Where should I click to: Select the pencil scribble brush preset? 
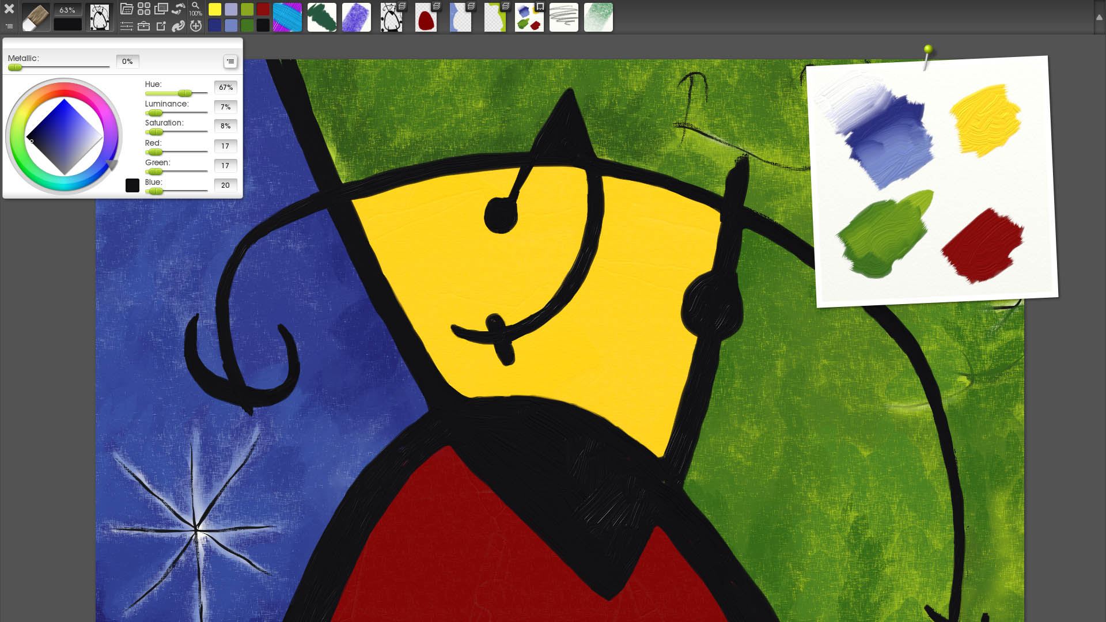pyautogui.click(x=563, y=17)
